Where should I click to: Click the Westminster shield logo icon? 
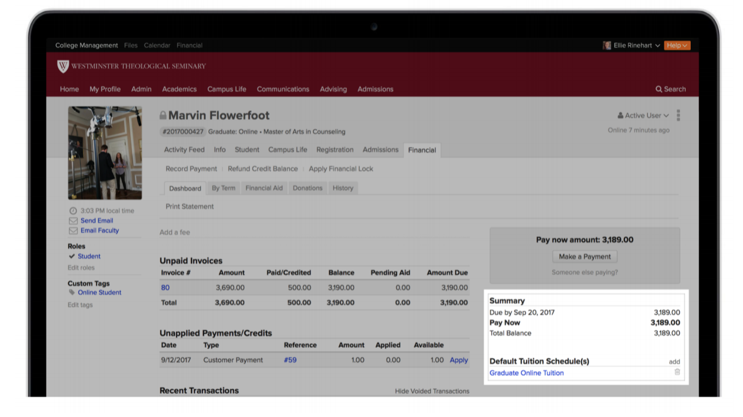click(x=63, y=66)
